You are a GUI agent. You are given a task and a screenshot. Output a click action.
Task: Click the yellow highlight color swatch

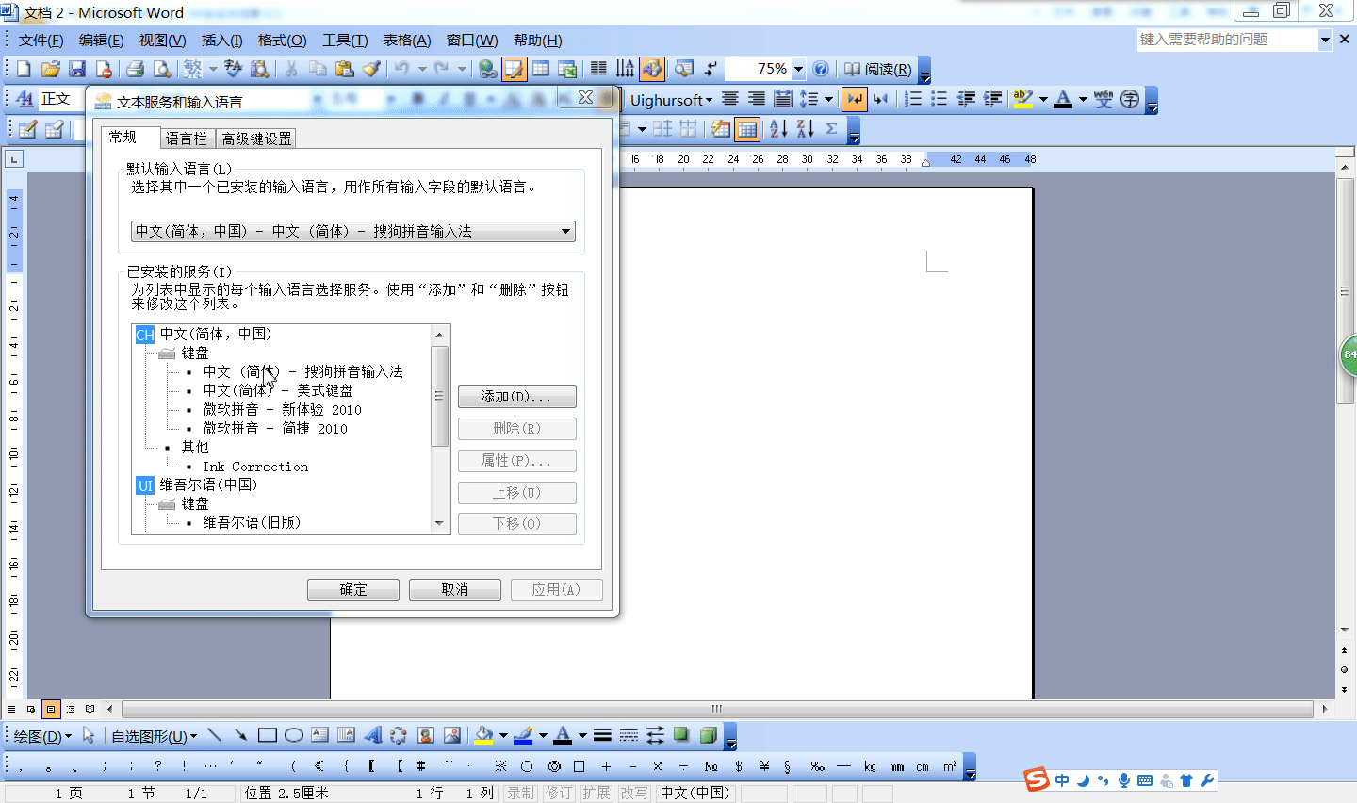click(1023, 99)
